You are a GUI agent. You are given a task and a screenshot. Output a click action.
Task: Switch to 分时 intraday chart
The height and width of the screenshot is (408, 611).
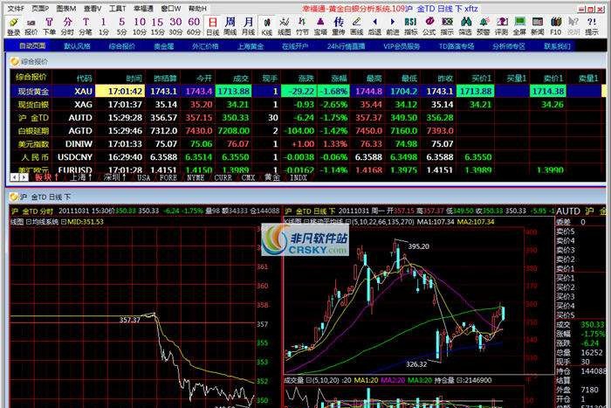(x=67, y=26)
